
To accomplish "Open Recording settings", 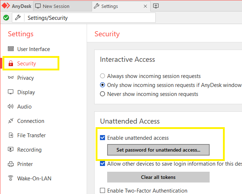I will 29,150.
